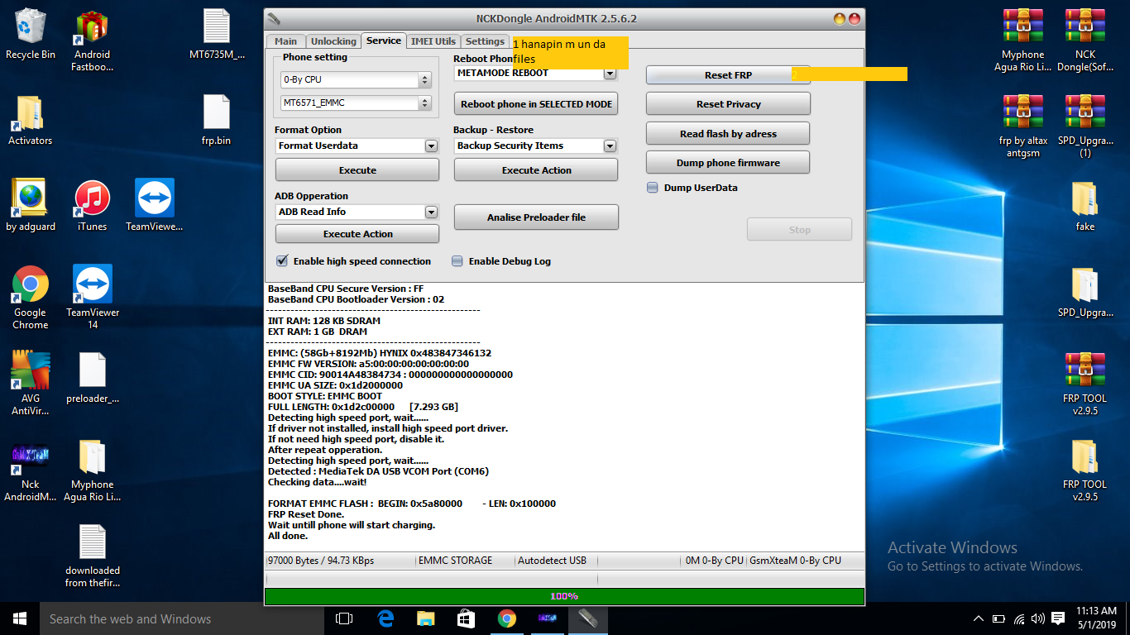This screenshot has height=635, width=1130.
Task: Show hidden icons in the system tray
Action: click(979, 618)
